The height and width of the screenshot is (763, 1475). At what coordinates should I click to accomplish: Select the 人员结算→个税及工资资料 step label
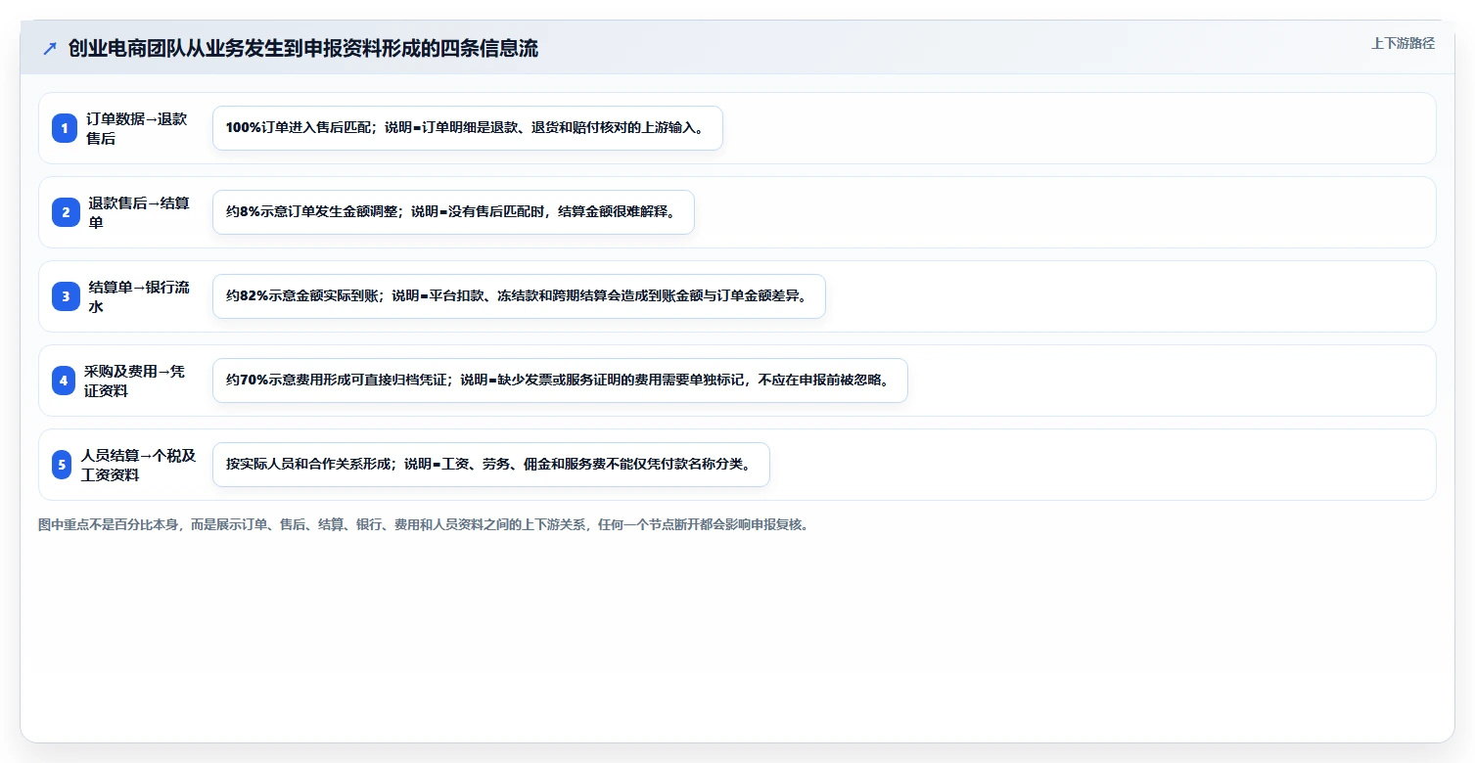pos(139,465)
